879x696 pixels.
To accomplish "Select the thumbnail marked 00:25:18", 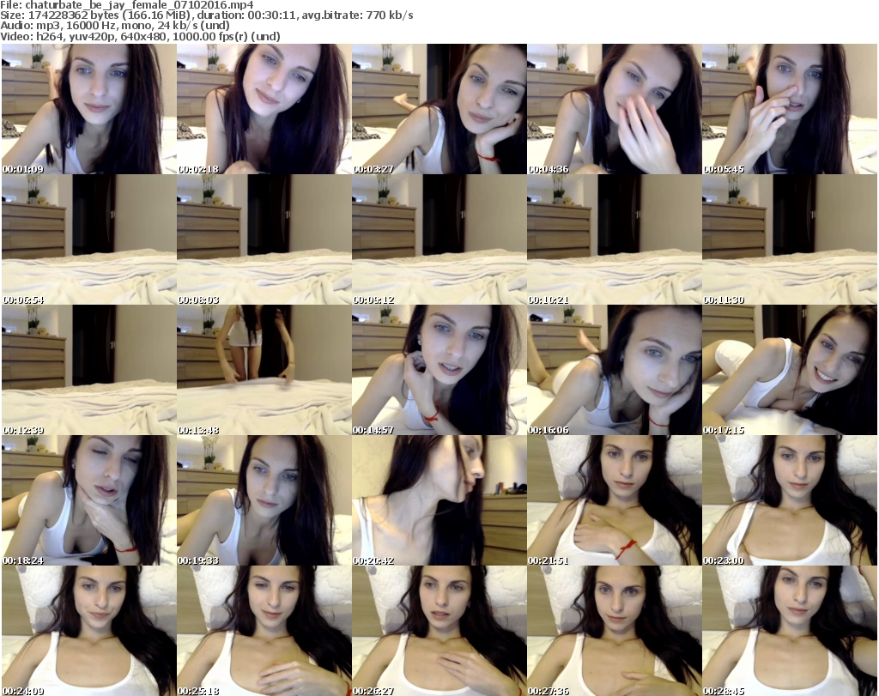I will pyautogui.click(x=264, y=631).
